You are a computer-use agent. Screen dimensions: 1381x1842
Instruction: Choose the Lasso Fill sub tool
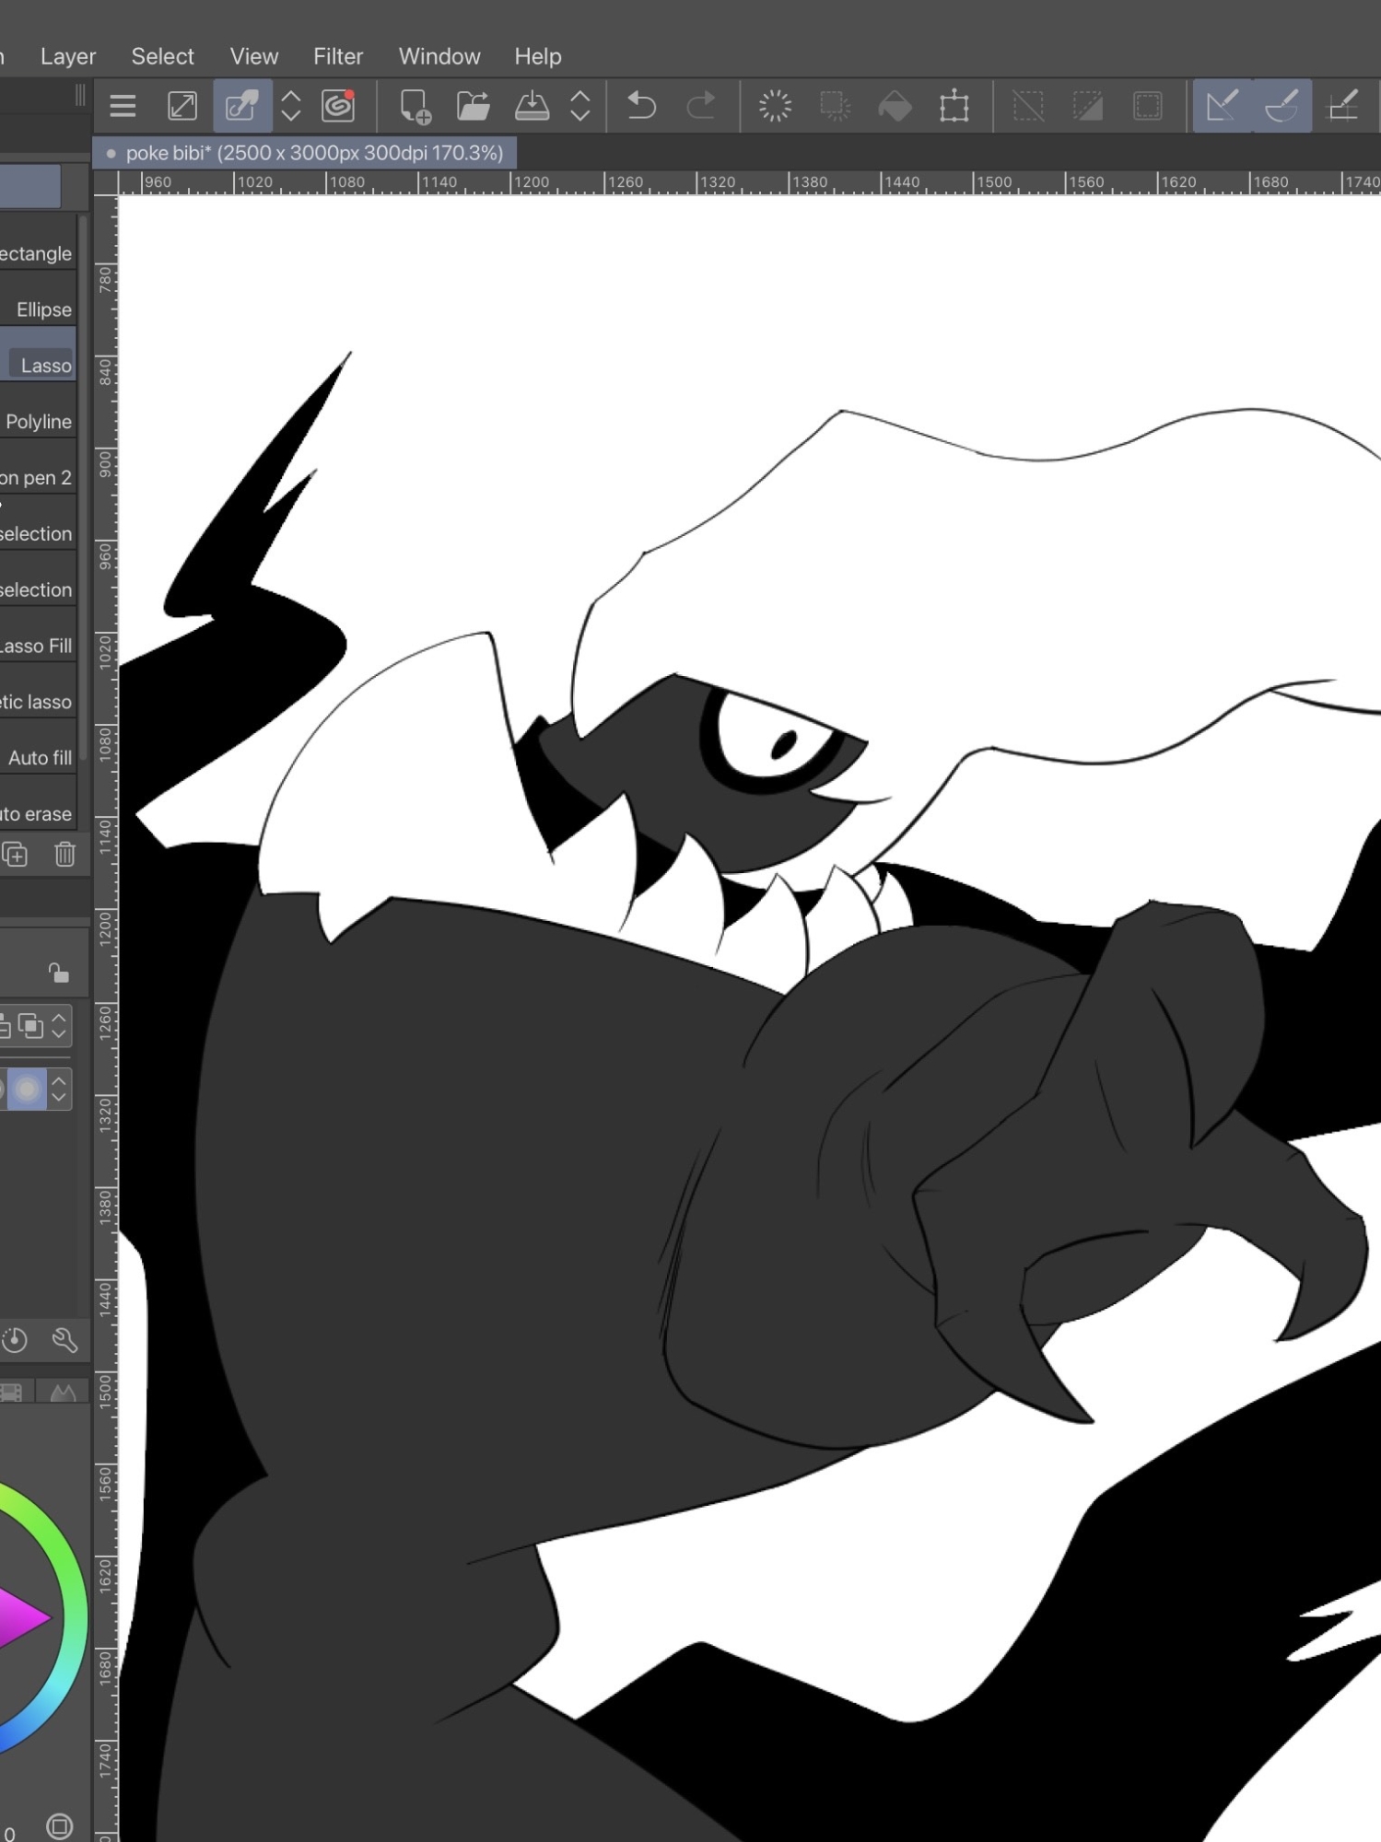(37, 646)
